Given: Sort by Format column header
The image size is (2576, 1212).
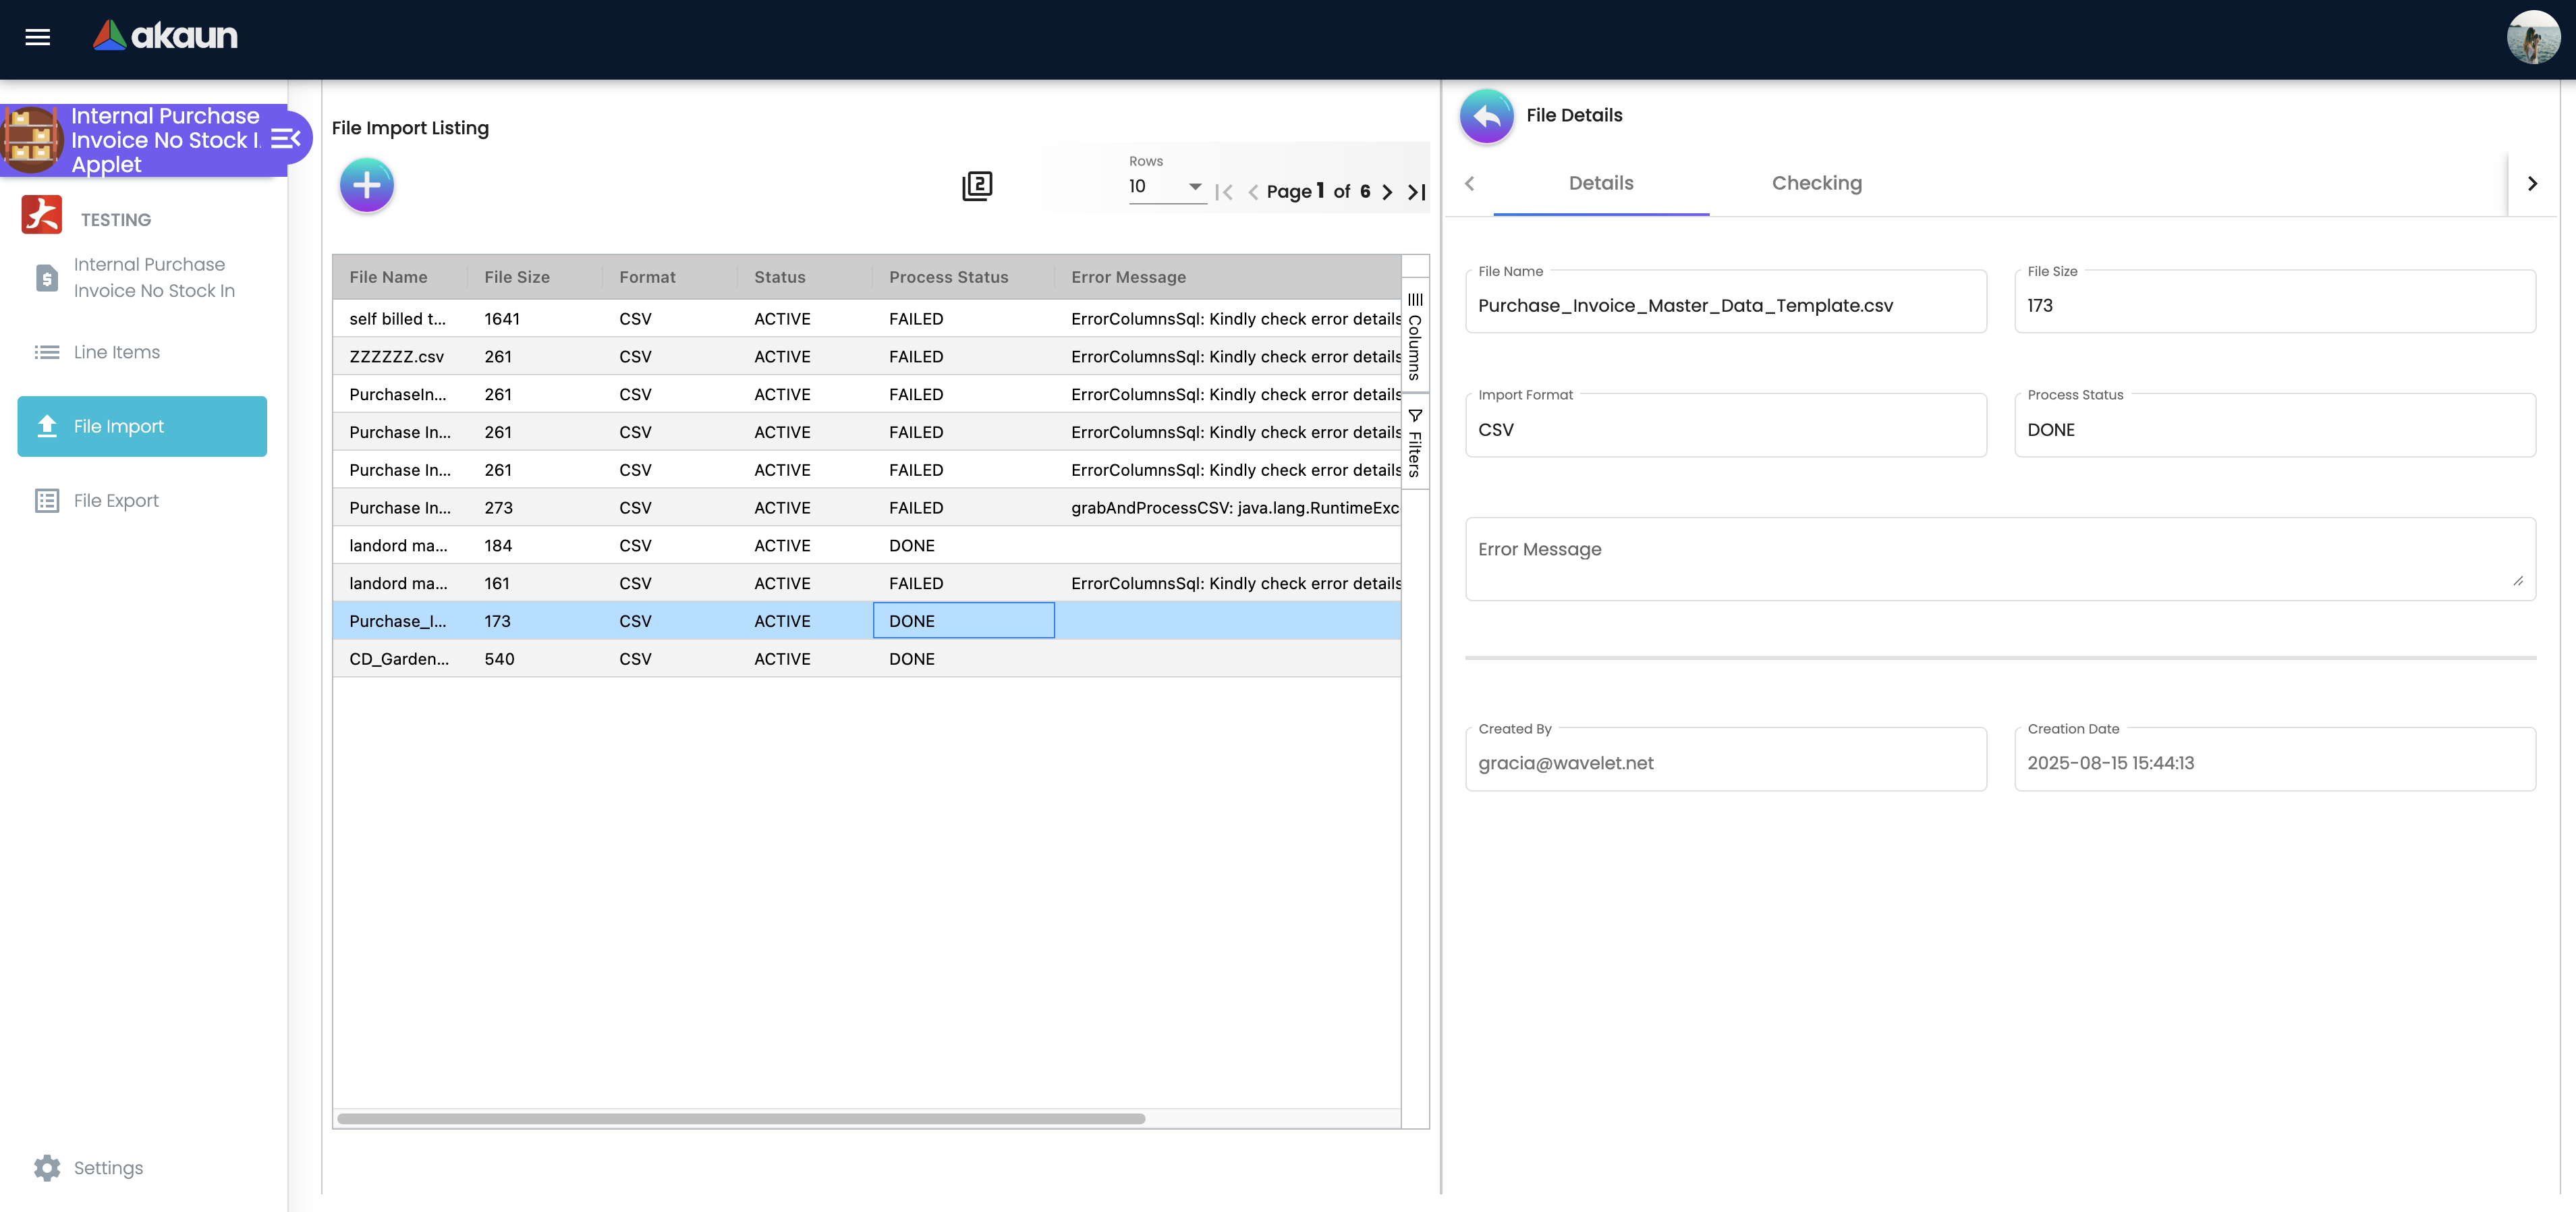Looking at the screenshot, I should [669, 277].
